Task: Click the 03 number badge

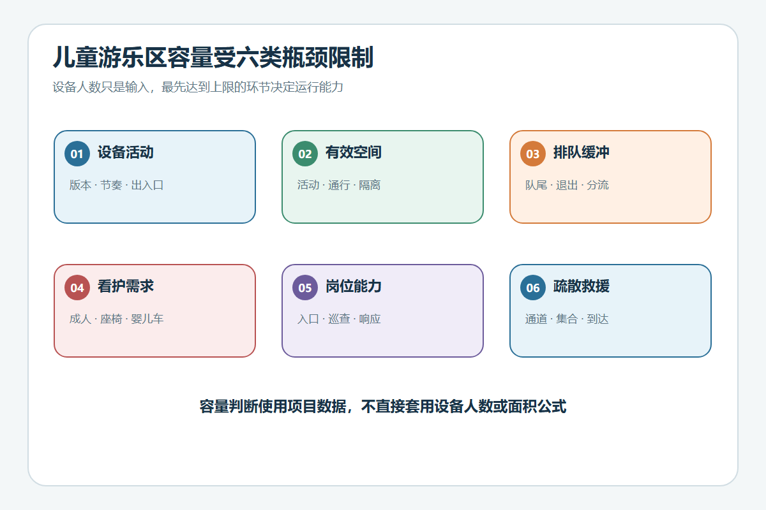Action: tap(533, 154)
